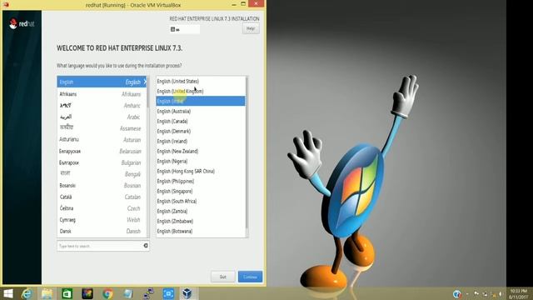Select Welsh in the language list

(102, 220)
